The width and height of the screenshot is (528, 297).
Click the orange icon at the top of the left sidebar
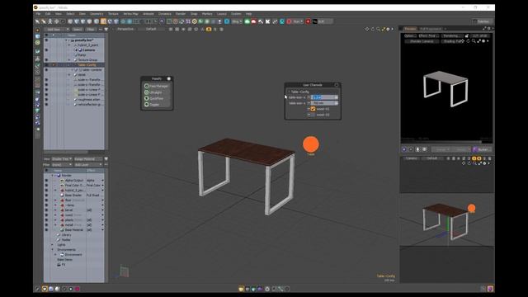click(37, 30)
